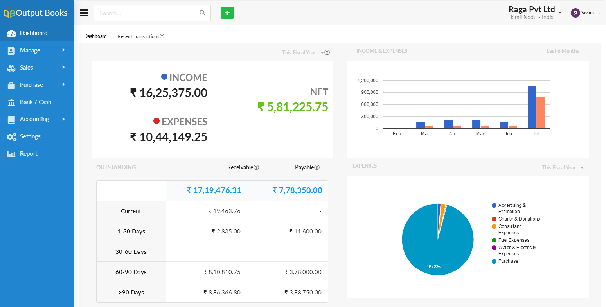Click the help icon next to Payable
Image resolution: width=606 pixels, height=307 pixels.
[x=317, y=167]
